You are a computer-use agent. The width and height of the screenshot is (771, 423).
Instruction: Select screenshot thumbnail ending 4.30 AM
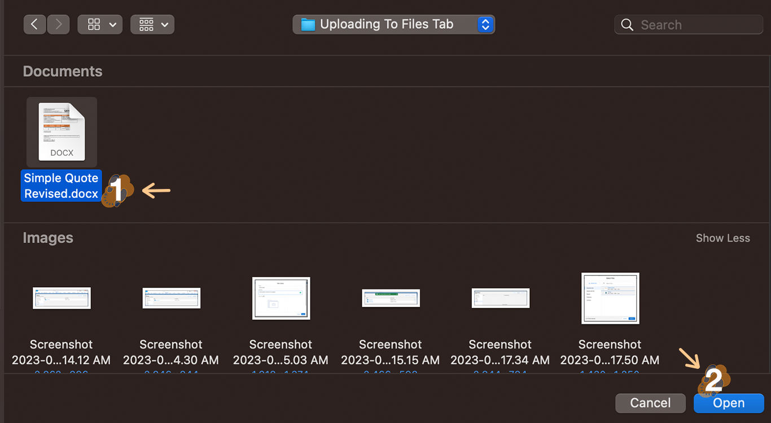tap(171, 298)
